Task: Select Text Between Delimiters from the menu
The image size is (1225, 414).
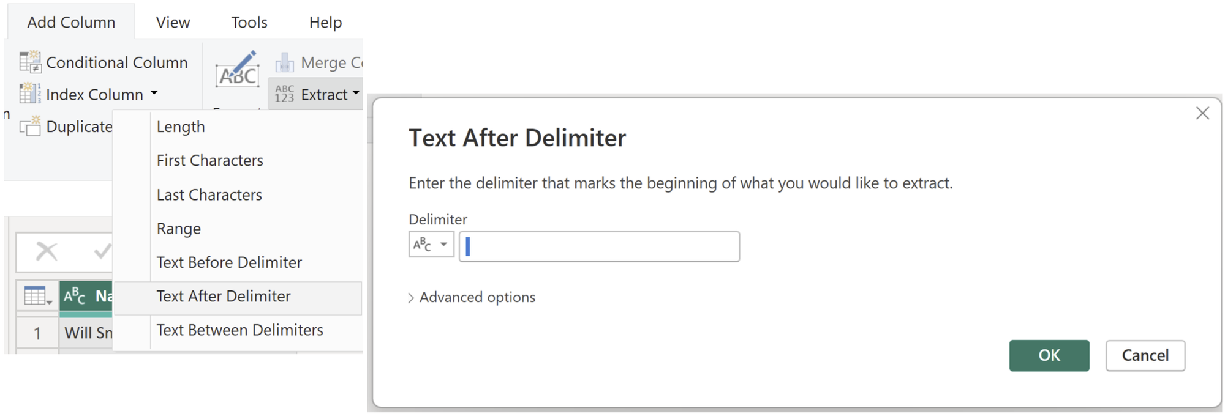Action: pos(239,330)
